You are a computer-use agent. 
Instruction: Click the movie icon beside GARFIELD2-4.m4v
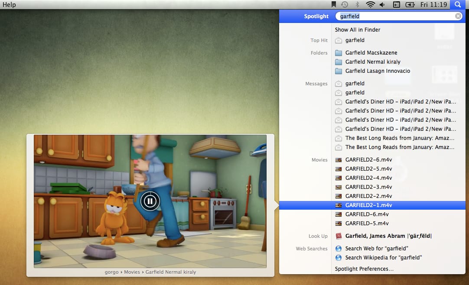338,178
